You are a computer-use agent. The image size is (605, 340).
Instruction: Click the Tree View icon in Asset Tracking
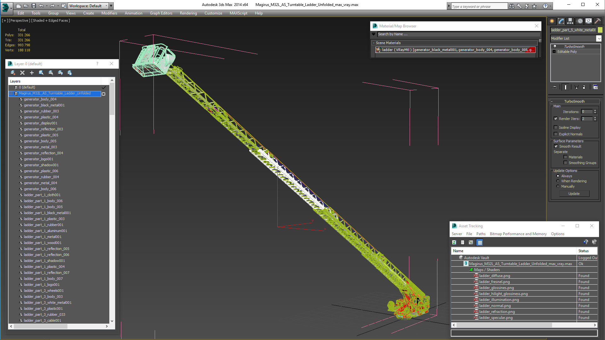(471, 242)
